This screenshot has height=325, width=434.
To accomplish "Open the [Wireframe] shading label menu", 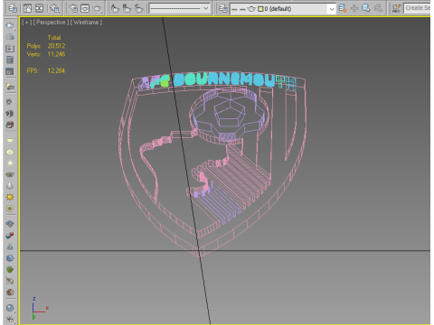I will [86, 23].
